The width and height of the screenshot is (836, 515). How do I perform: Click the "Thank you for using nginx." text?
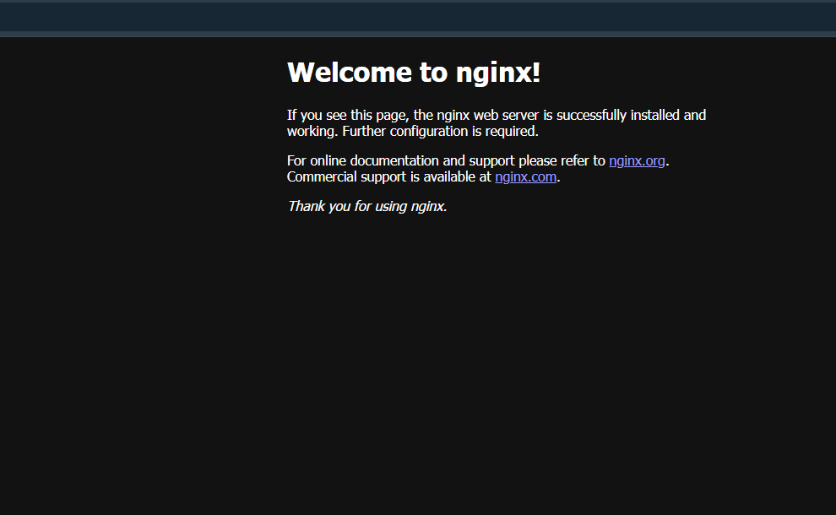[366, 206]
